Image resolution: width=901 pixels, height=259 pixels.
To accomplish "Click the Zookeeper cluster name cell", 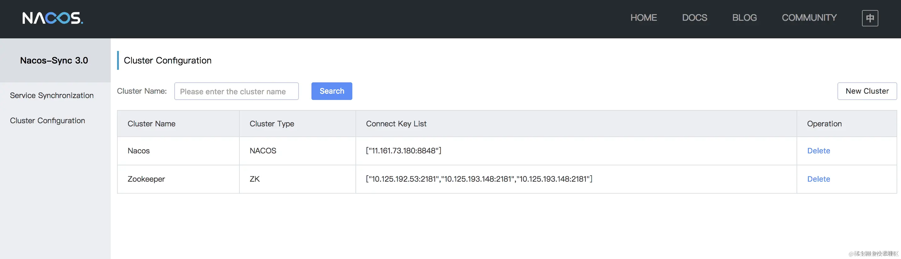I will coord(178,179).
